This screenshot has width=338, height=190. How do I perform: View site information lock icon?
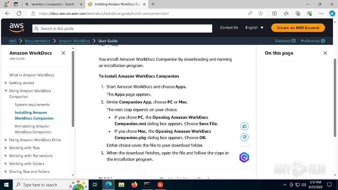tap(33, 13)
